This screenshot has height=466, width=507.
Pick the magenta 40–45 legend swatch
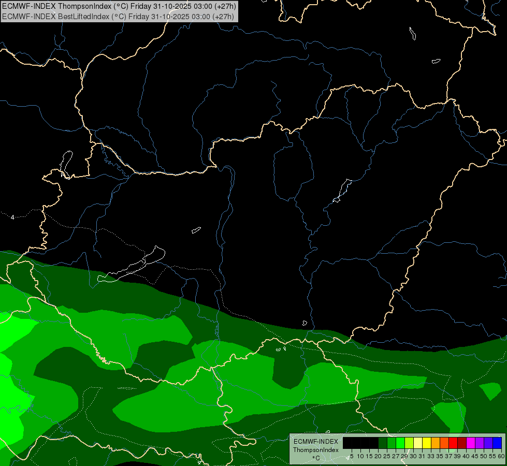pyautogui.click(x=471, y=443)
